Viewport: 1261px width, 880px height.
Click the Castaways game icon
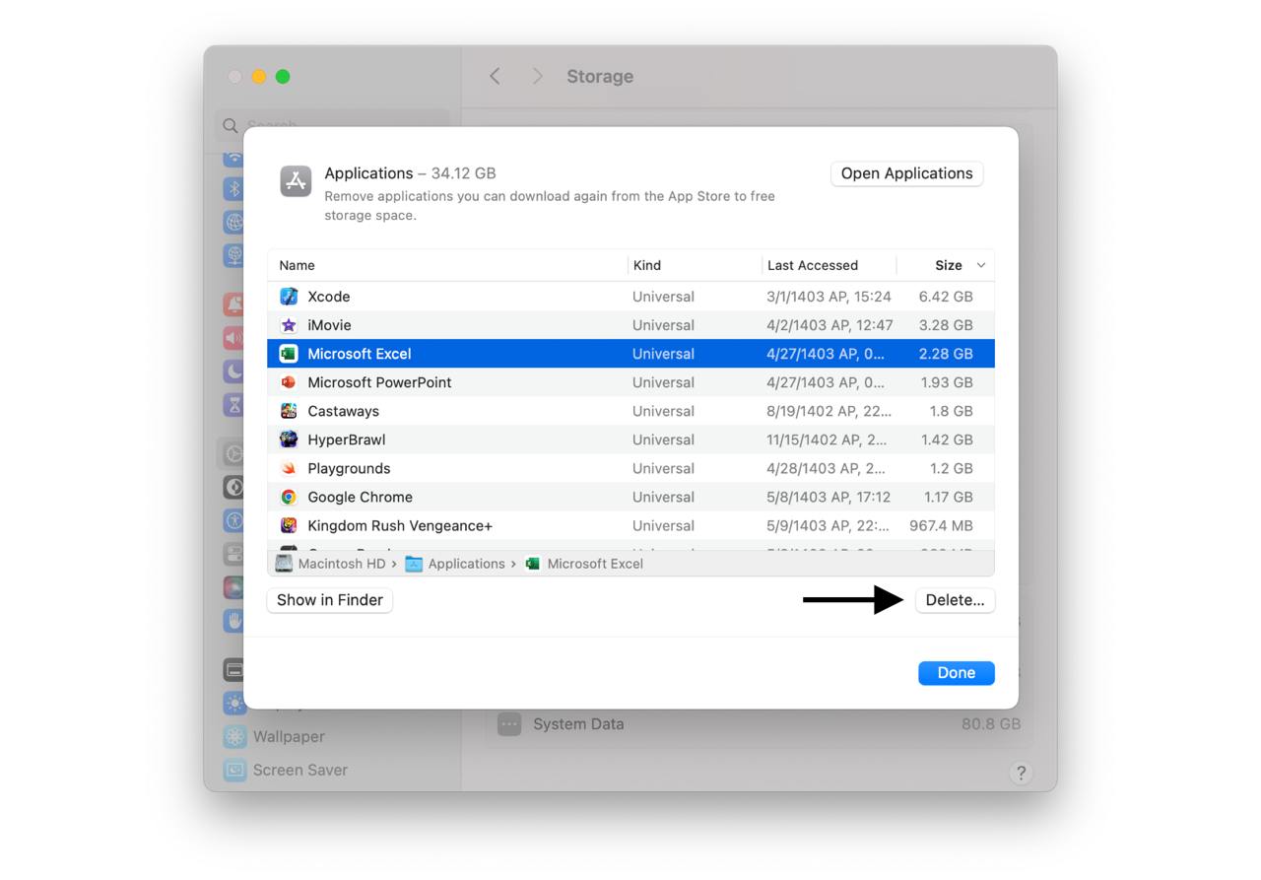289,411
